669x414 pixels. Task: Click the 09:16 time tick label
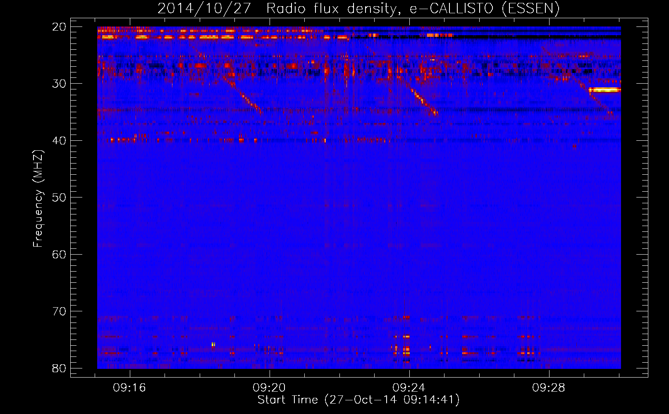(129, 388)
